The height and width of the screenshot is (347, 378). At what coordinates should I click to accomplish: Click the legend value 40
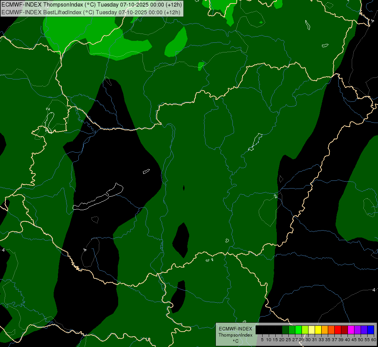pos(347,340)
